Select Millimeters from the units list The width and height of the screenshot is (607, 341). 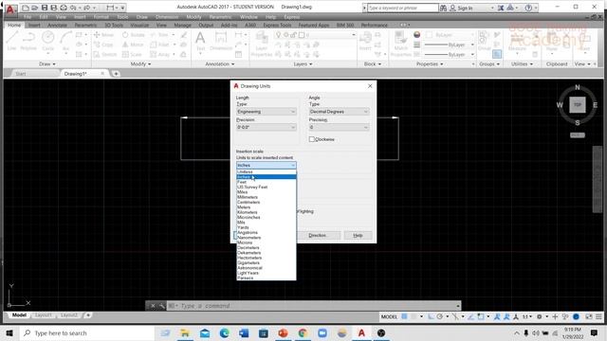[267, 197]
